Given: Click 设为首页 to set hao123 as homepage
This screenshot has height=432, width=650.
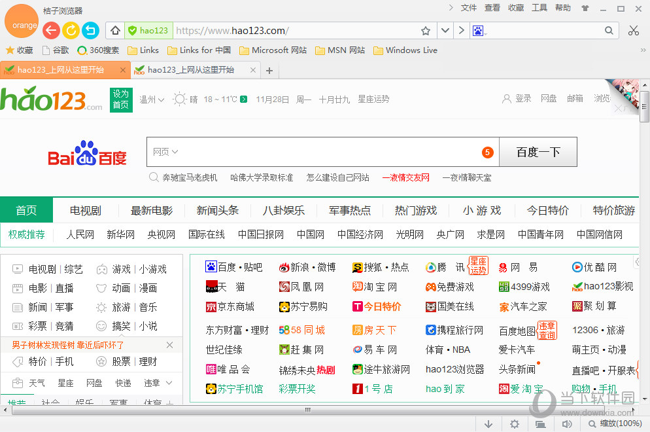Looking at the screenshot, I should point(120,99).
